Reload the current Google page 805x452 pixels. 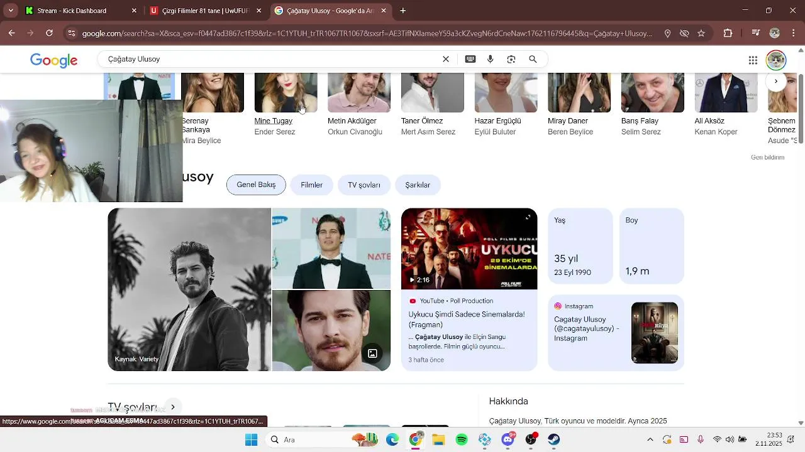(49, 33)
